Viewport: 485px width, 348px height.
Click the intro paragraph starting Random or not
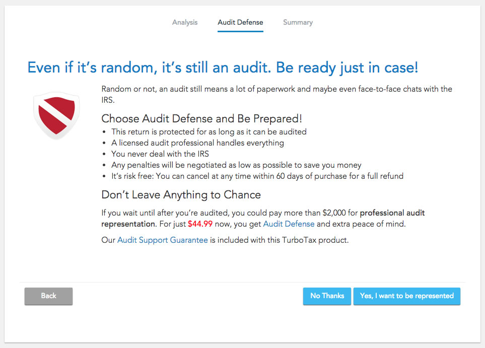pos(276,94)
